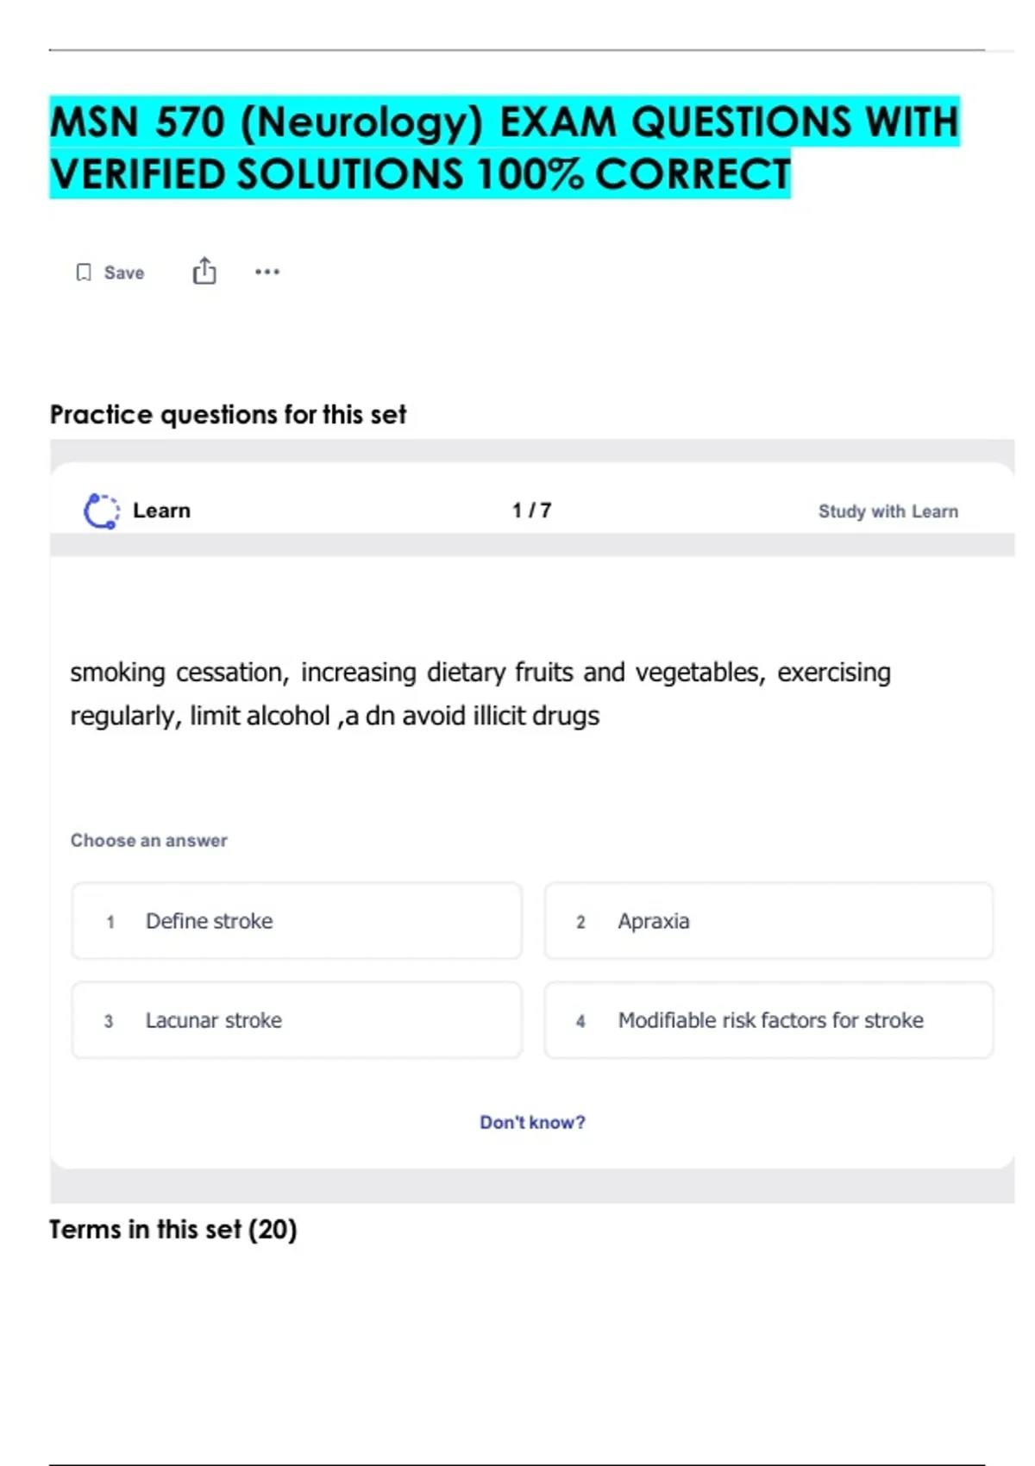Screen dimensions: 1035x1466
Task: Select answer option Define stroke
Action: pos(296,921)
